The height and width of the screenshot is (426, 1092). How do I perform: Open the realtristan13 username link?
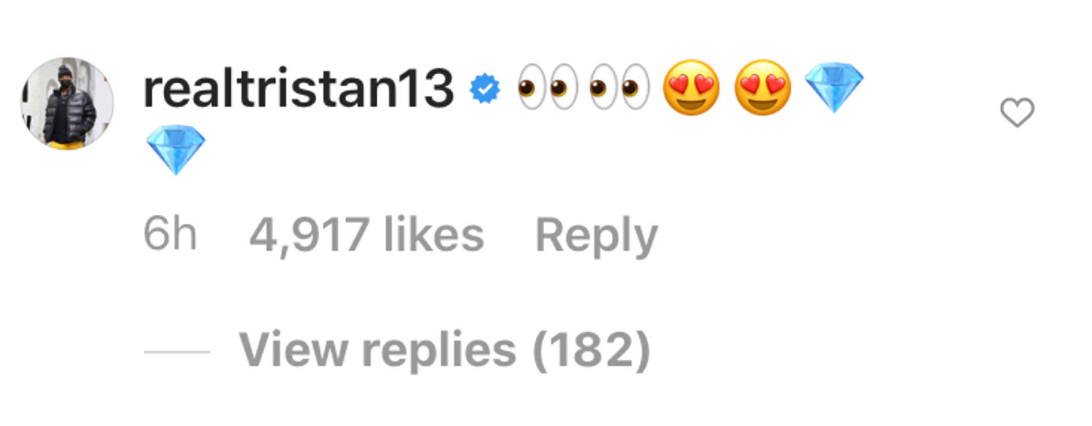(298, 90)
